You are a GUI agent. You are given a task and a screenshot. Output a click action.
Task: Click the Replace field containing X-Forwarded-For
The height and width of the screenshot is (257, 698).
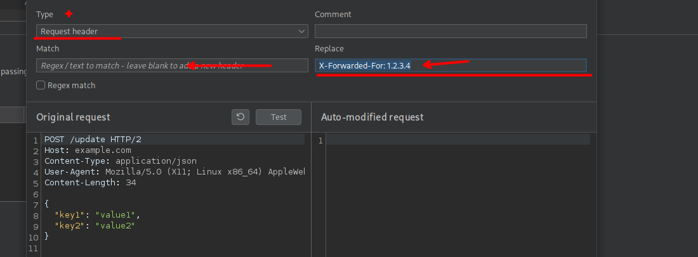coord(451,65)
